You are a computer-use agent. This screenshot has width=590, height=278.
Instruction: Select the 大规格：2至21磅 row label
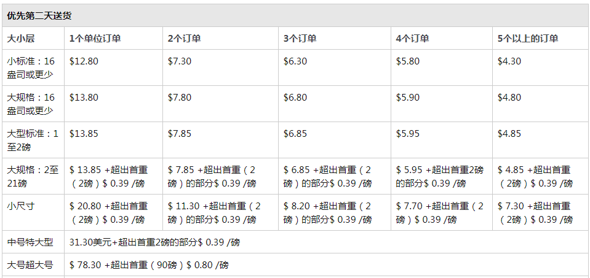pyautogui.click(x=33, y=176)
